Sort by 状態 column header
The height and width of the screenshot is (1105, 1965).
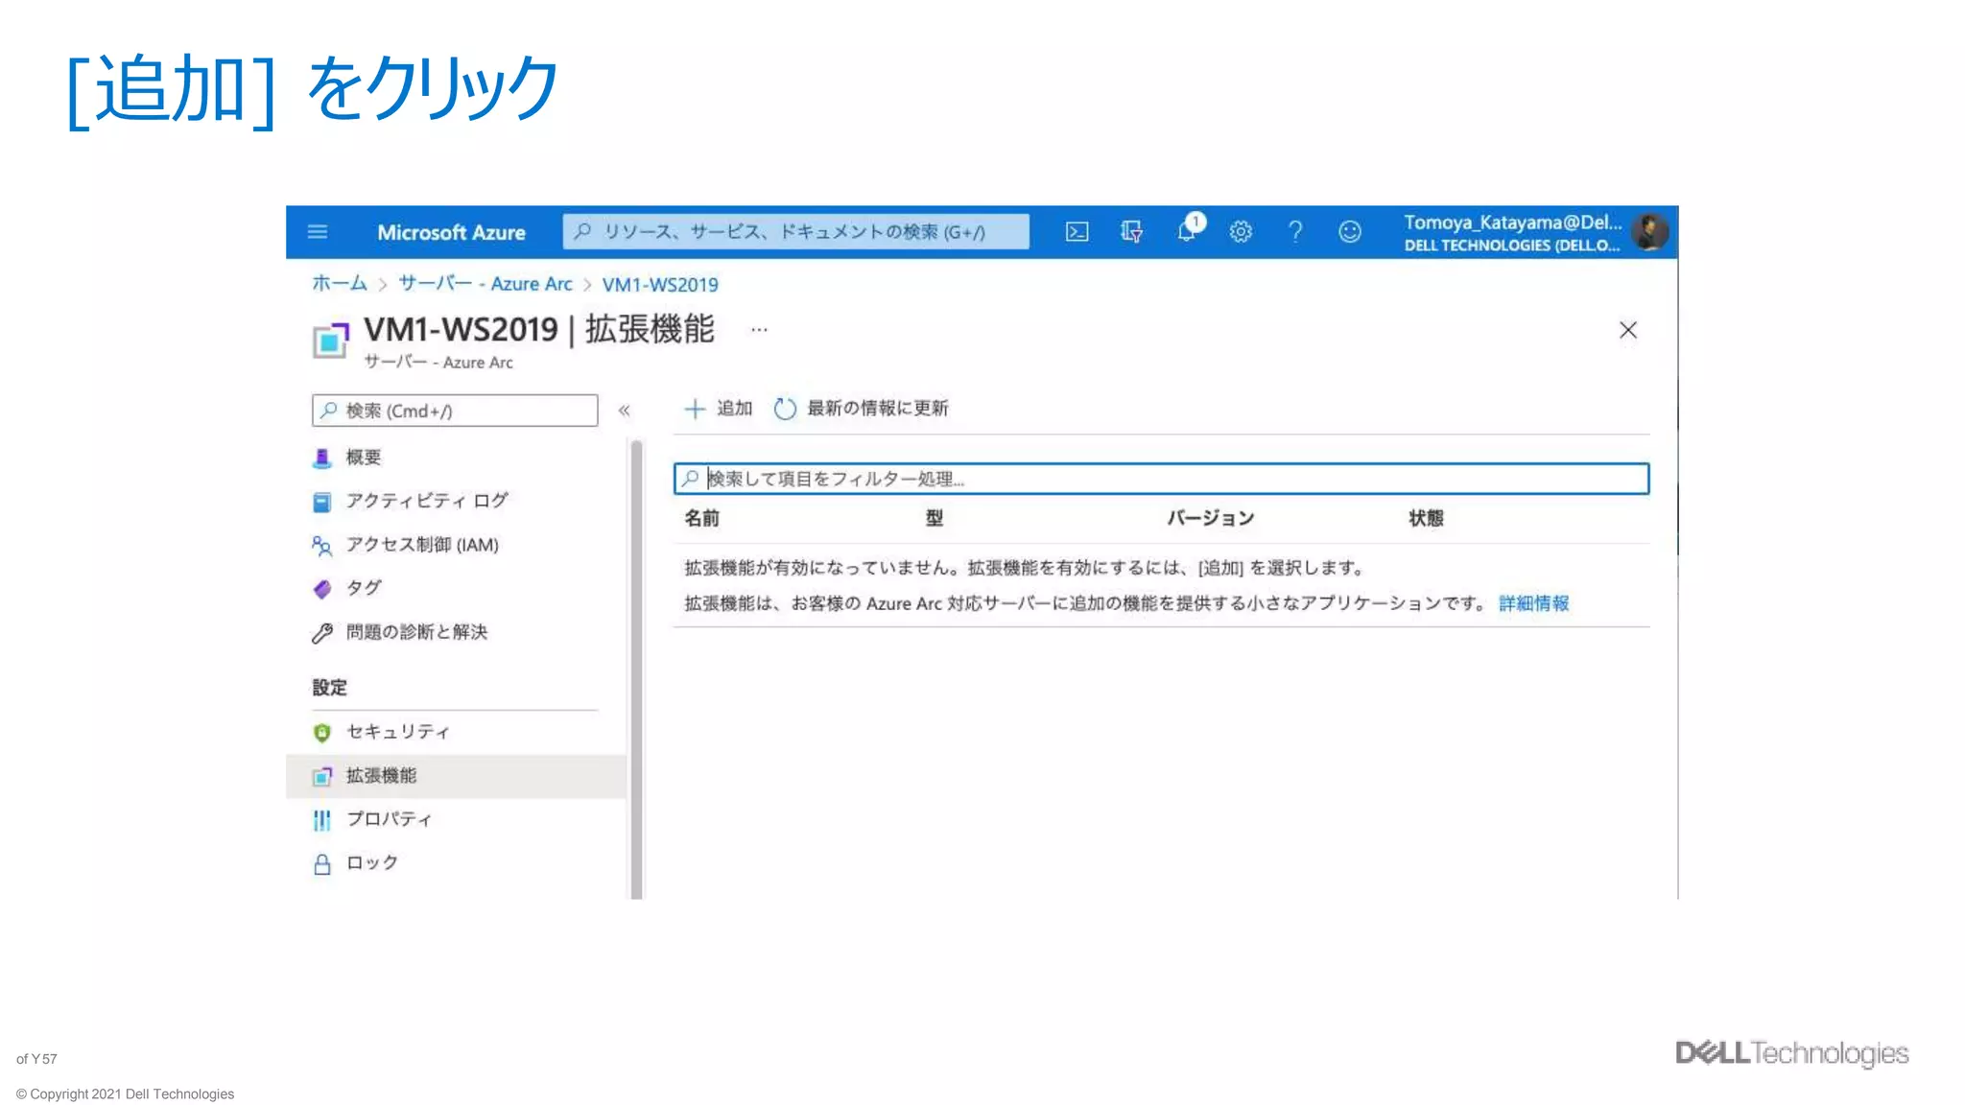pos(1426,518)
